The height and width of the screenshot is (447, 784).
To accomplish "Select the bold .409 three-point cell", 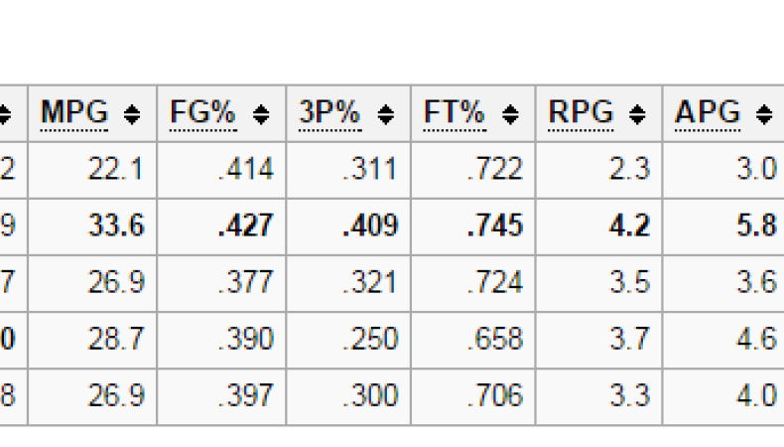I will coord(370,226).
